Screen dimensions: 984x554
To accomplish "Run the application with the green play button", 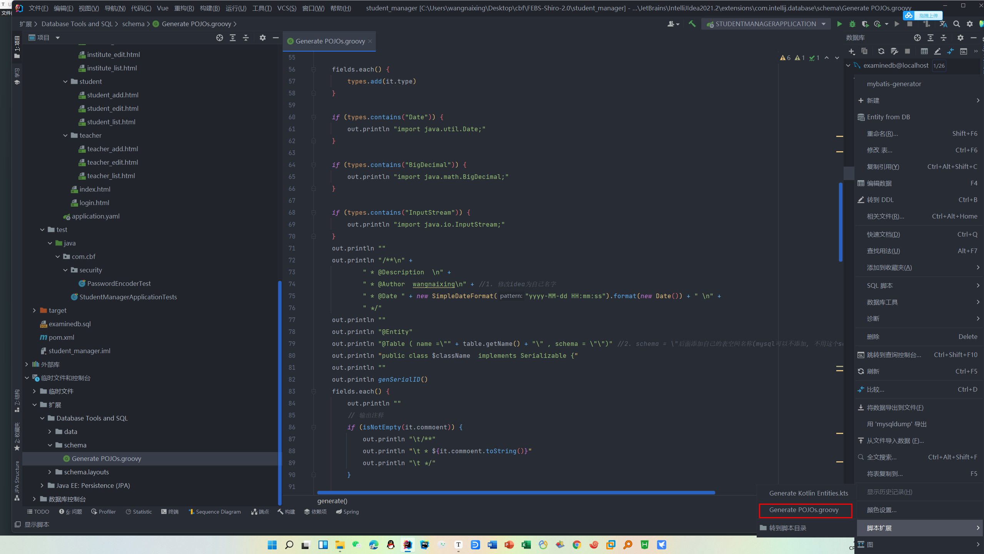I will [839, 24].
